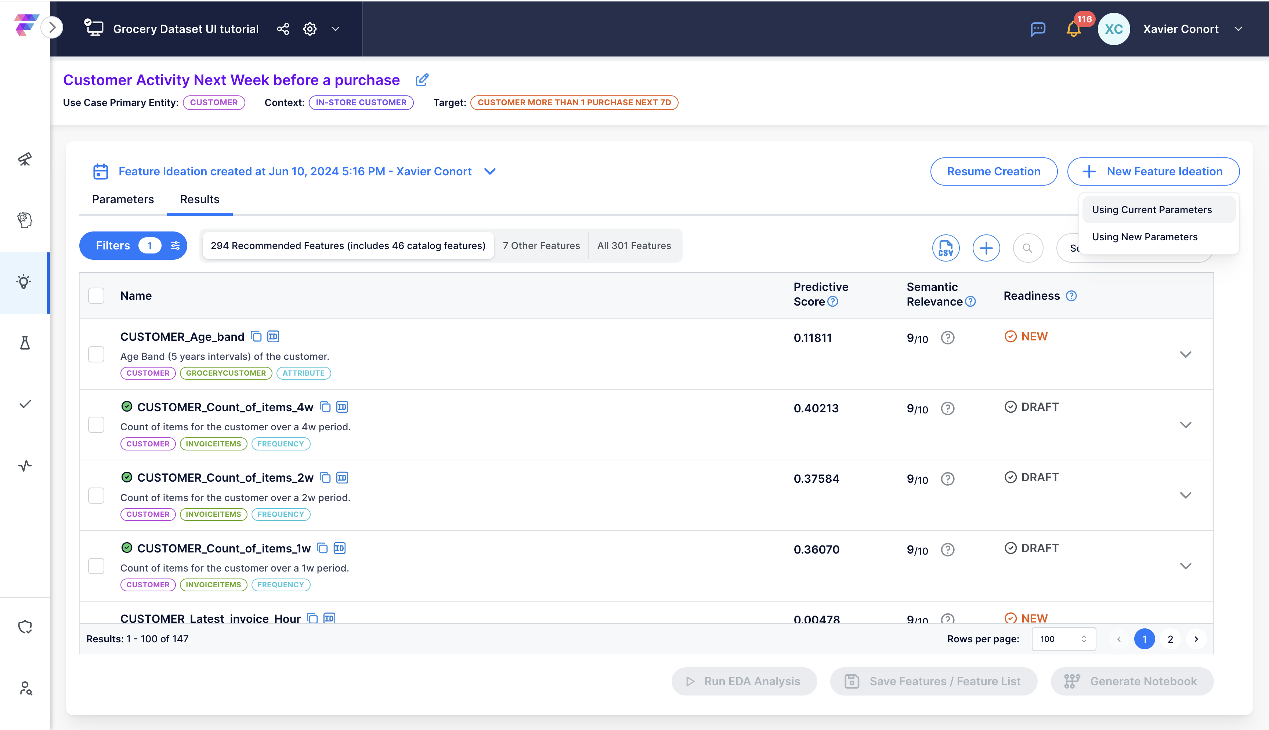Open the activity pulse icon in sidebar
This screenshot has width=1269, height=730.
25,466
